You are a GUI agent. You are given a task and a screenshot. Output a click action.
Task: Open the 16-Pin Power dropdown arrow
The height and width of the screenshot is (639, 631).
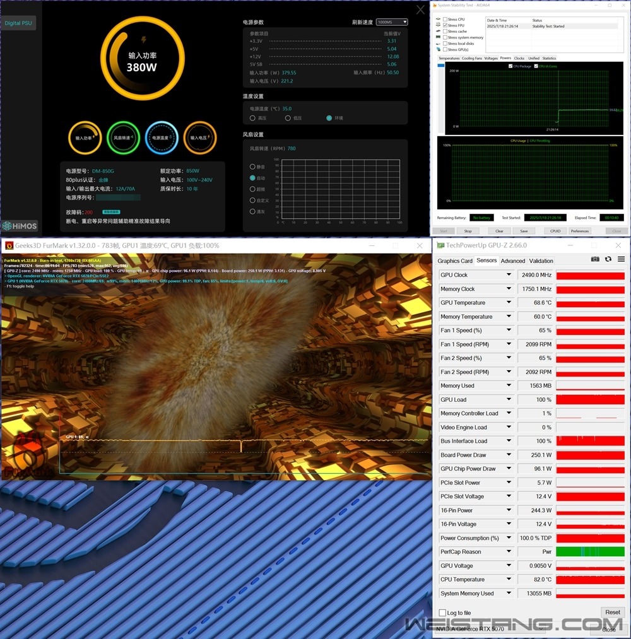pos(509,510)
